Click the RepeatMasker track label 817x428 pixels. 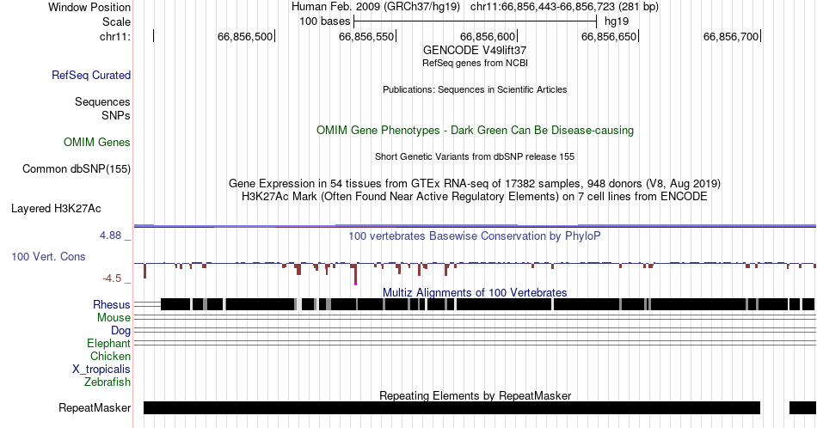(95, 407)
